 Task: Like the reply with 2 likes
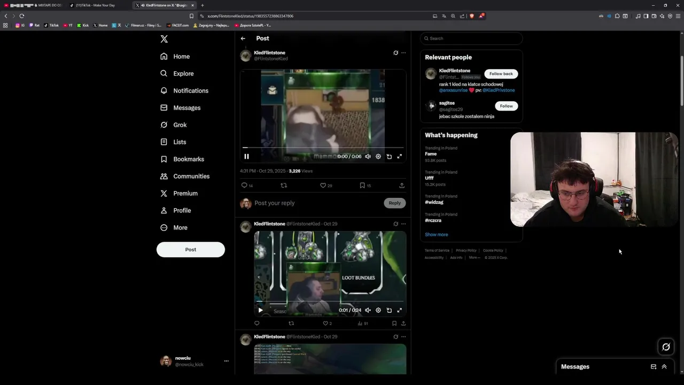click(x=327, y=324)
